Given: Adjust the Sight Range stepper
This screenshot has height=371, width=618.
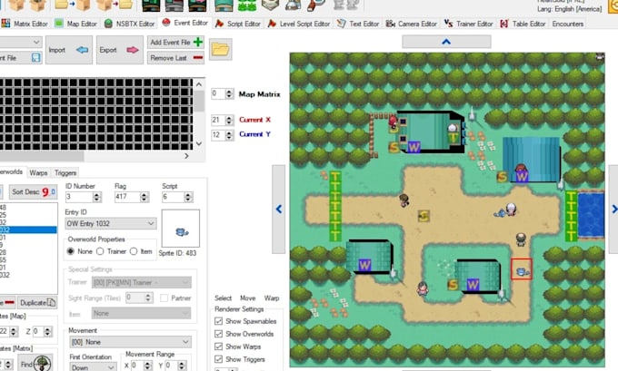Looking at the screenshot, I should tap(148, 298).
